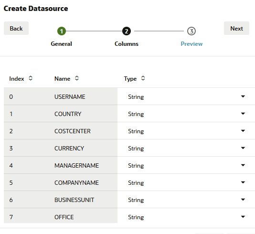Jump to step 3 Preview circle
Viewport: 255px width, 234px height.
[x=191, y=31]
